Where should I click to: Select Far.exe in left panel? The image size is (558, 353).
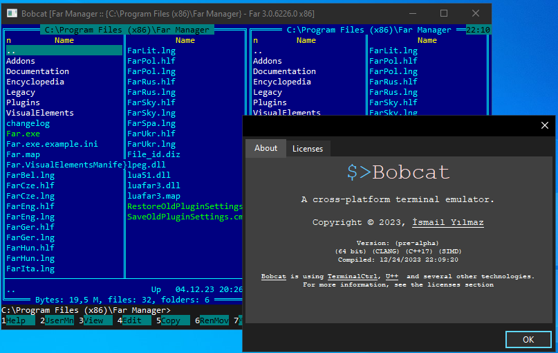(x=23, y=134)
